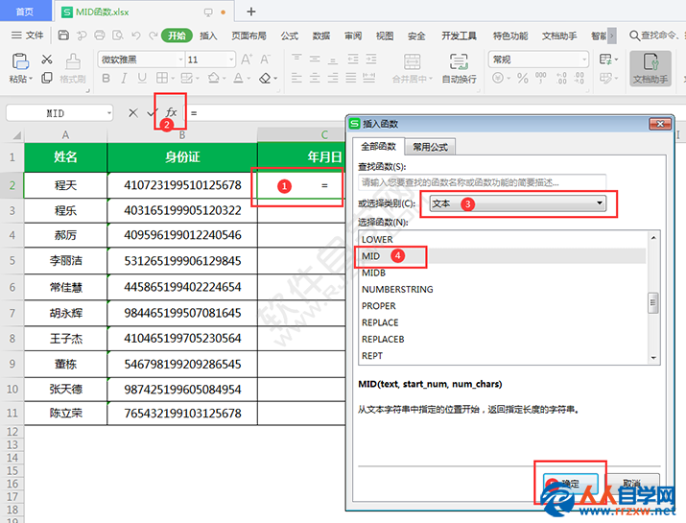Image resolution: width=686 pixels, height=523 pixels.
Task: Switch to the 公式 ribbon tab
Action: click(289, 36)
